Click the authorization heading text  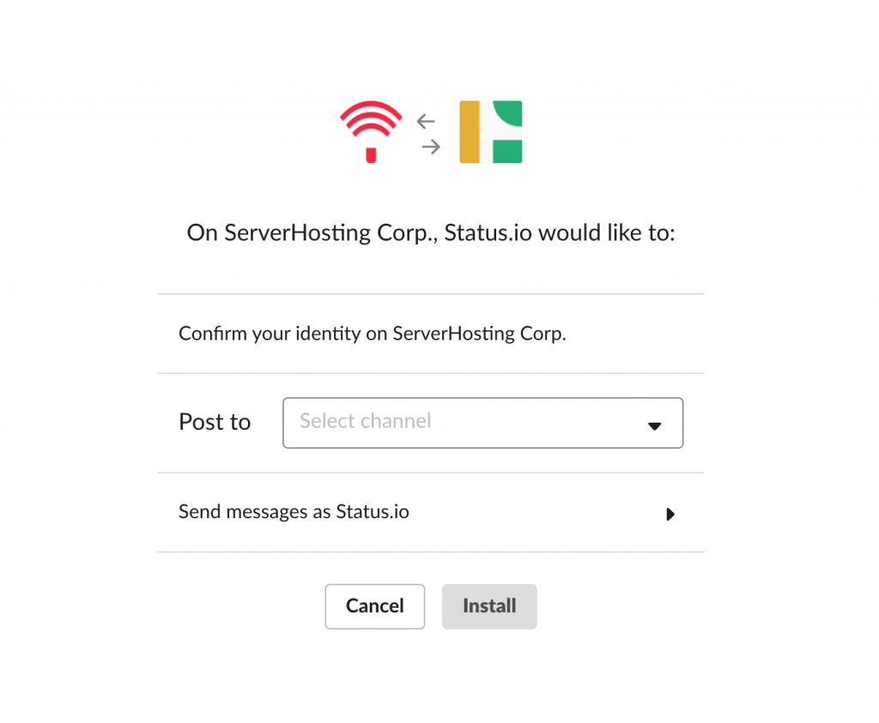[431, 233]
